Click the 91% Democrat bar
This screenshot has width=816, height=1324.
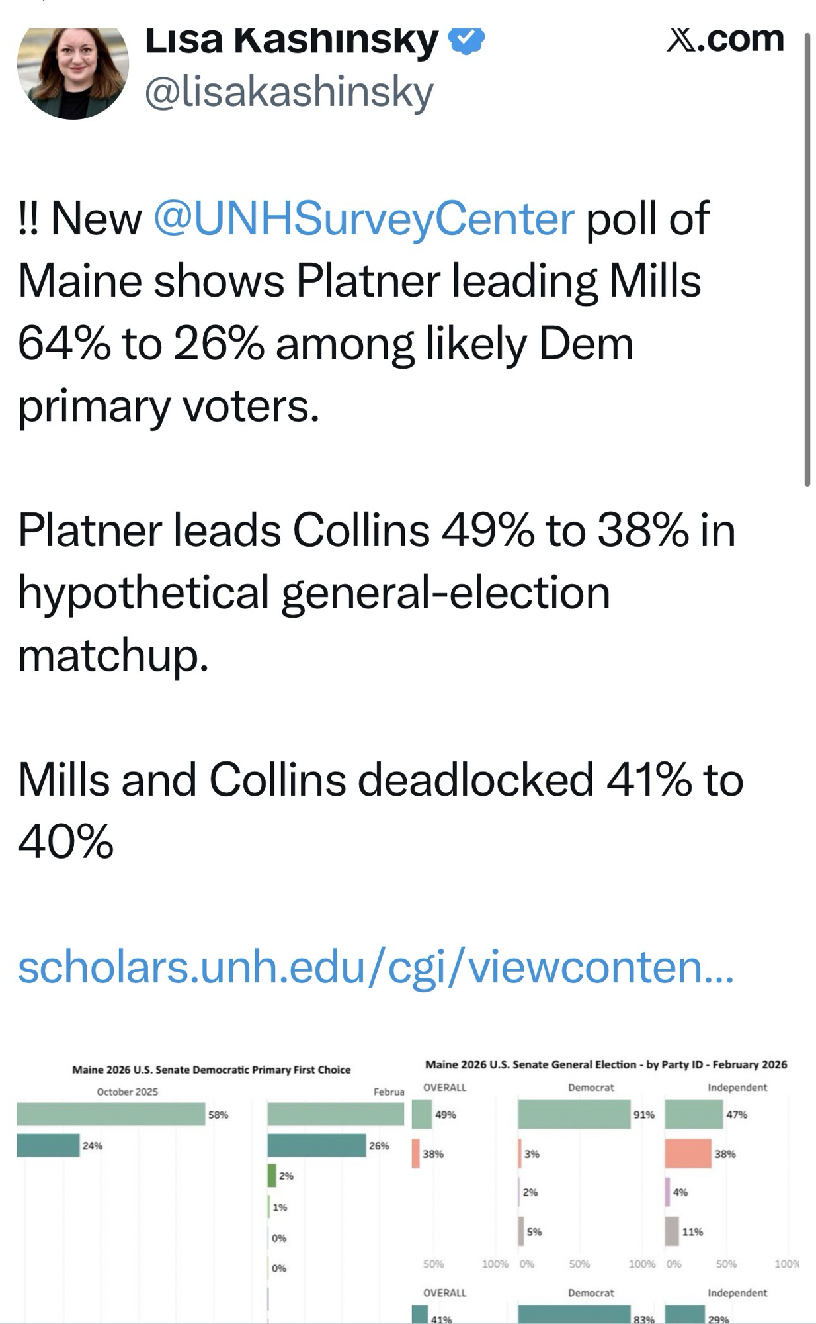(573, 1114)
